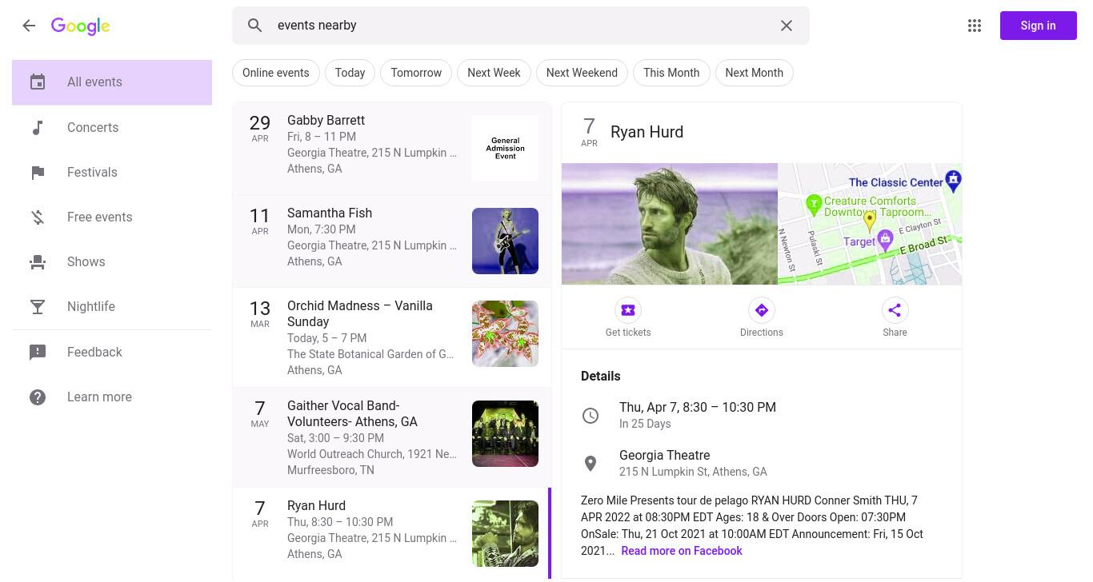Click the seats Shows icon
This screenshot has height=582, width=1093.
click(x=38, y=261)
